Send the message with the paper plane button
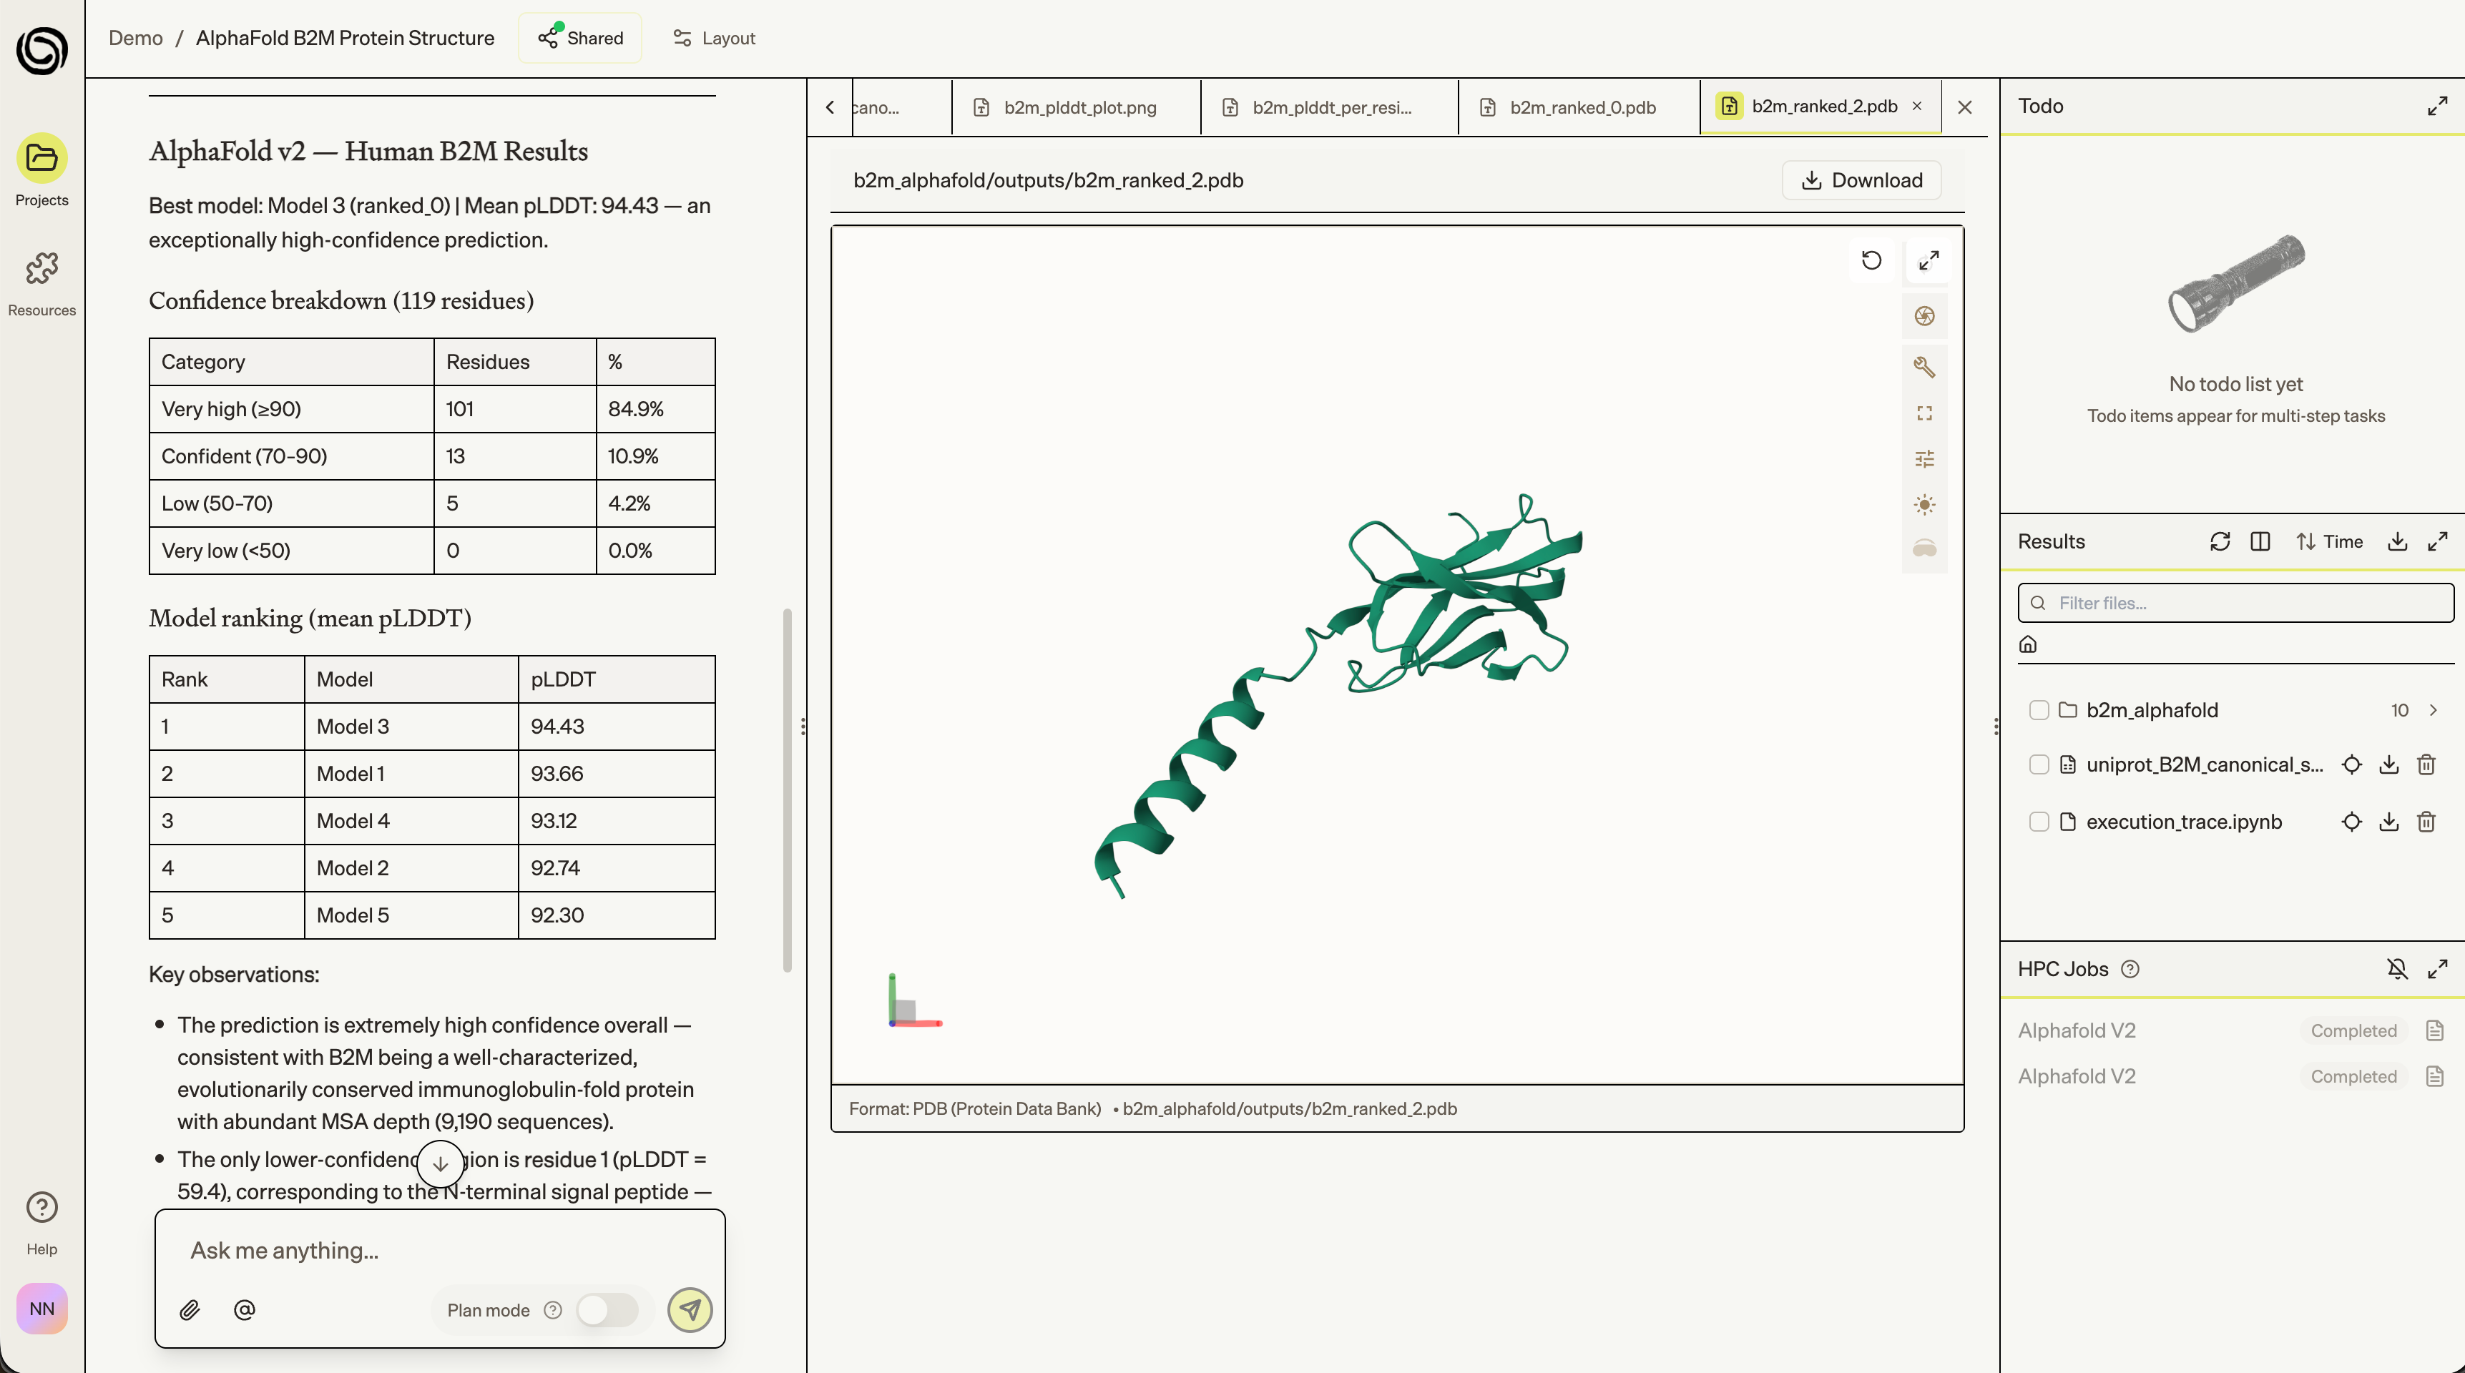This screenshot has width=2465, height=1373. [690, 1310]
